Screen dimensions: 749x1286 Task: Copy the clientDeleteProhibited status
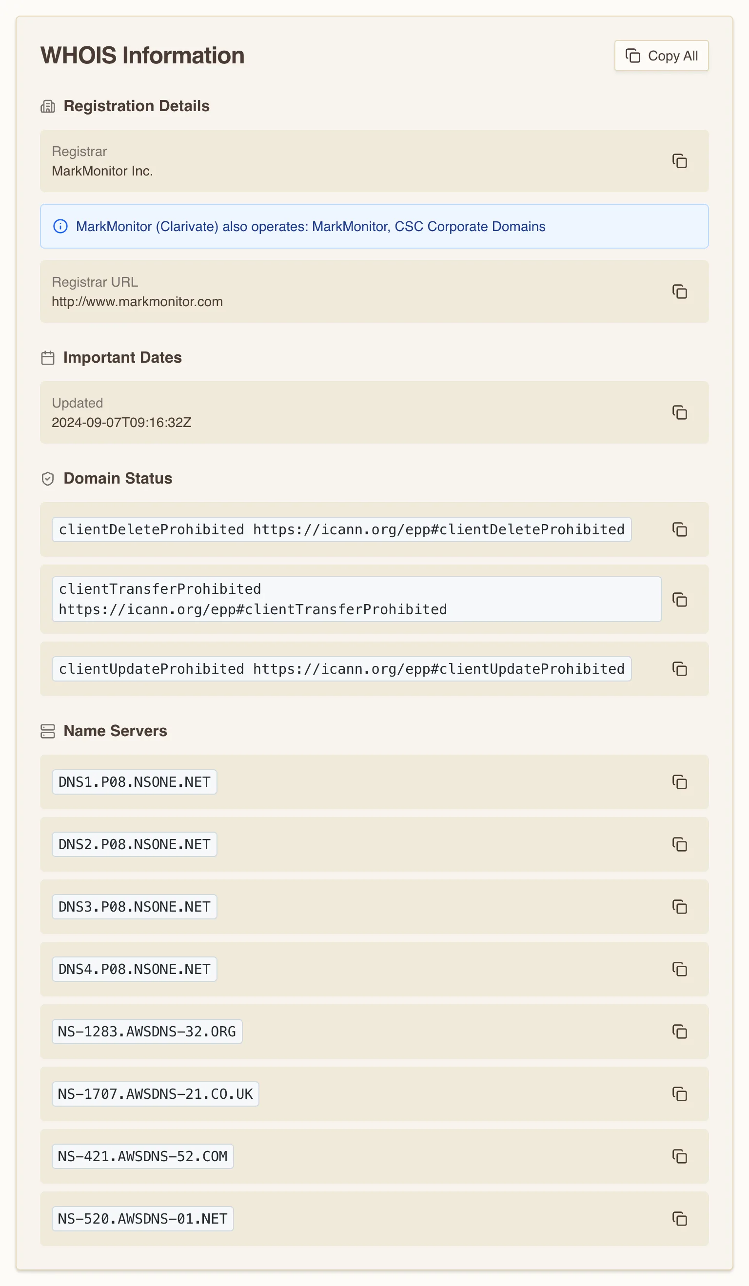click(679, 529)
